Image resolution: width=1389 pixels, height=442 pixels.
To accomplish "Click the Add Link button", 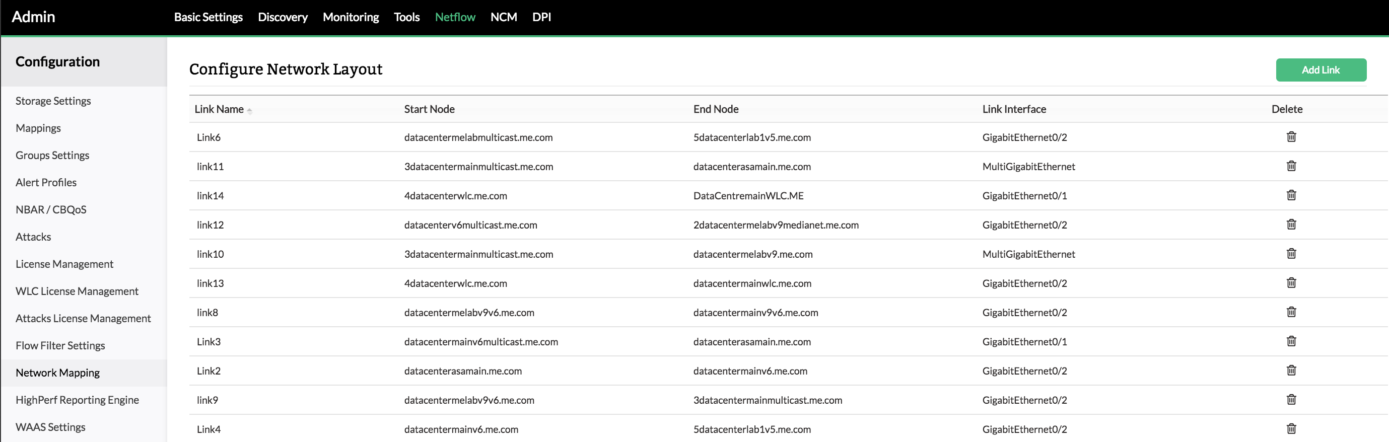I will coord(1321,70).
